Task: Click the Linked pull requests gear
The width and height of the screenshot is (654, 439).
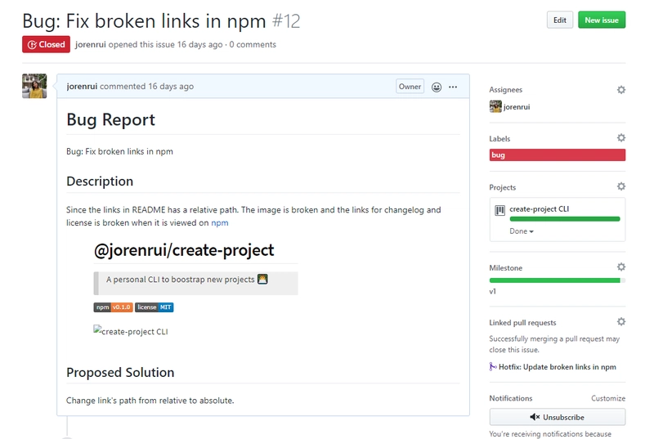Action: pyautogui.click(x=620, y=322)
